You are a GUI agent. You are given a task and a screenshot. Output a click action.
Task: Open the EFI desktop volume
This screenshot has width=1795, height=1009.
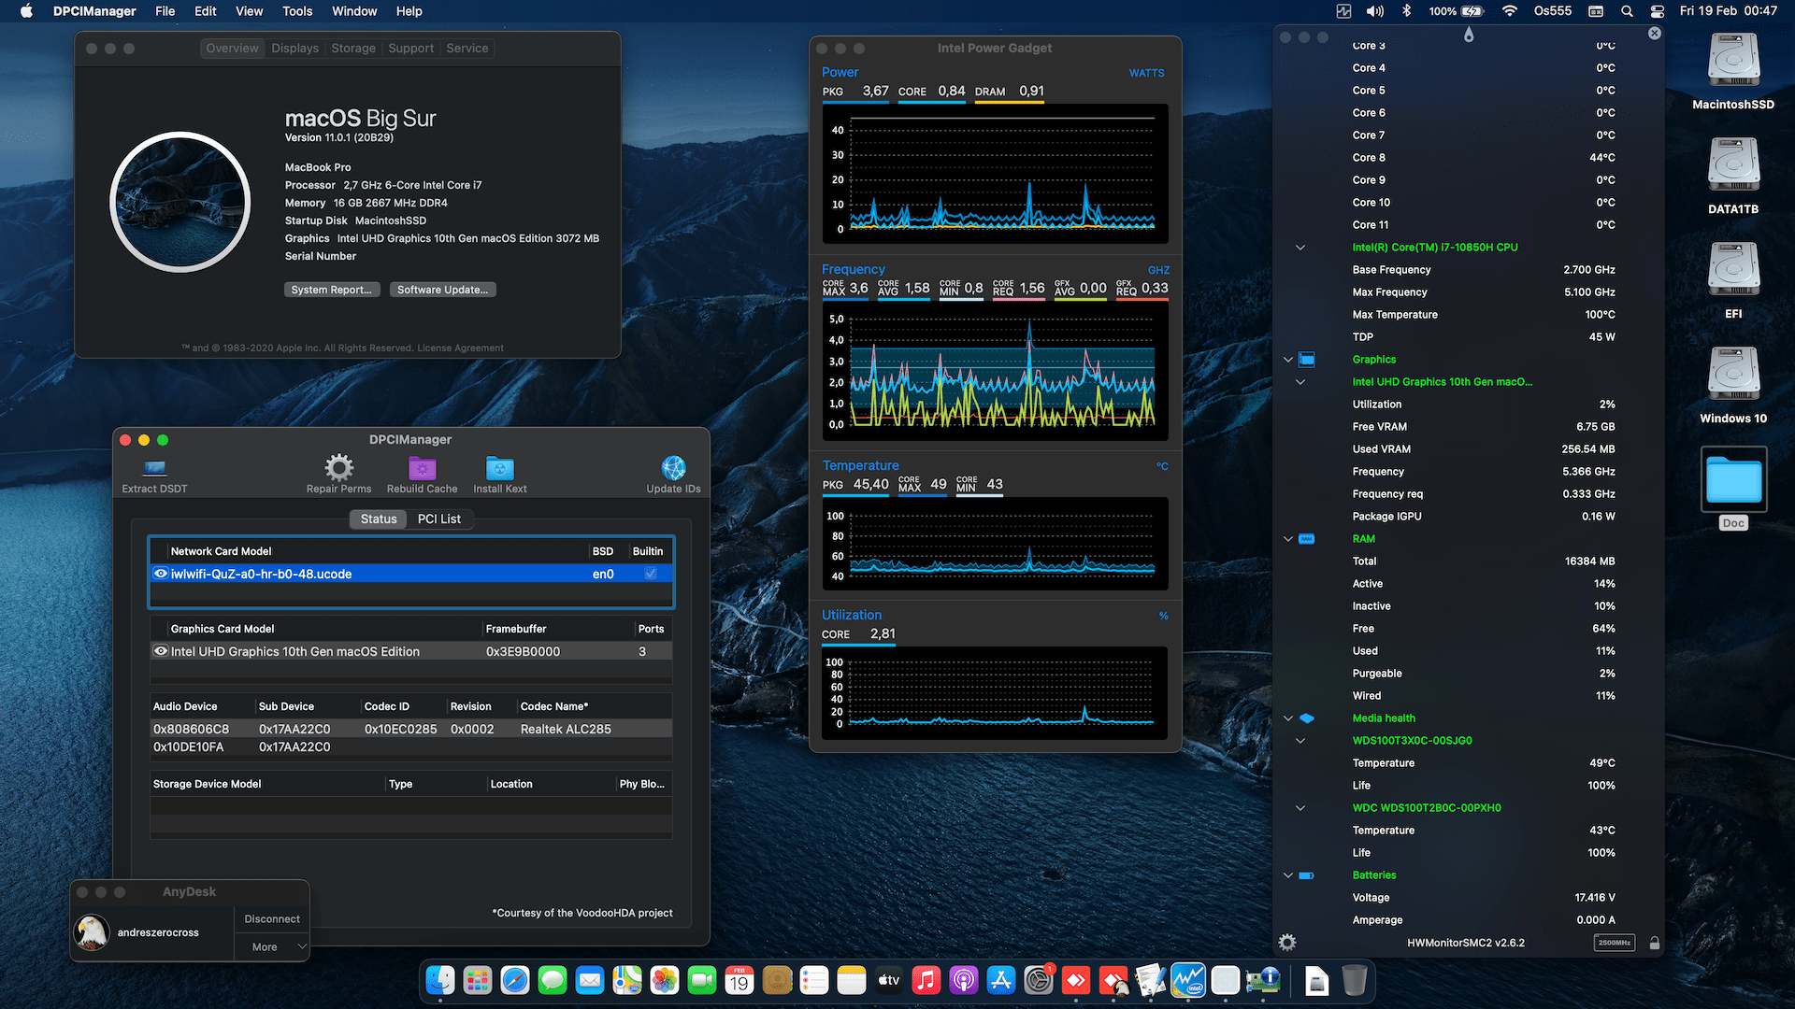click(1733, 270)
